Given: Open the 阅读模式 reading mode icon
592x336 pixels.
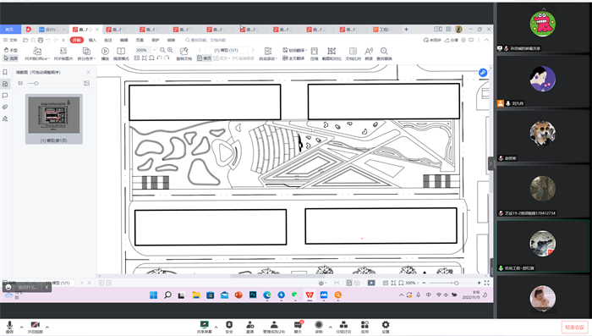Looking at the screenshot, I should [121, 53].
